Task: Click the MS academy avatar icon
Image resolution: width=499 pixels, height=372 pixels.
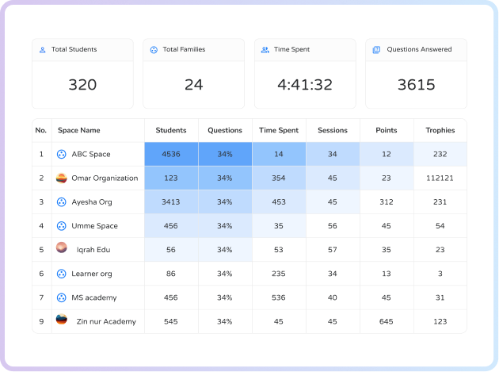Action: click(x=61, y=297)
